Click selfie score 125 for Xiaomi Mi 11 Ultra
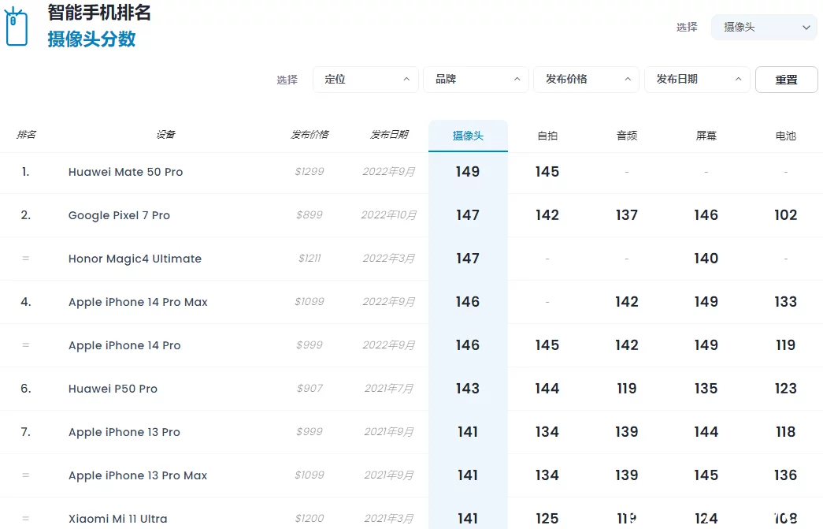 [x=547, y=519]
